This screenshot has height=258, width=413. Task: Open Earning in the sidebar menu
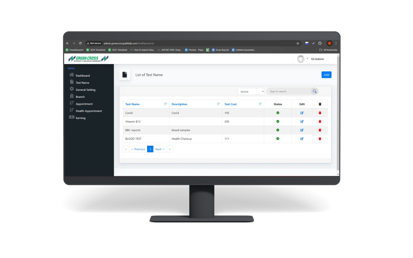(x=81, y=118)
